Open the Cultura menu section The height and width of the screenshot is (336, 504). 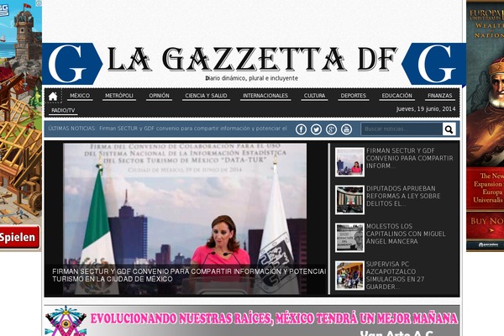(x=314, y=96)
